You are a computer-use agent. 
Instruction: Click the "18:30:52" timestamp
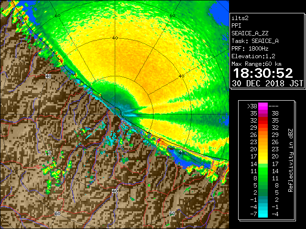[x=263, y=73]
